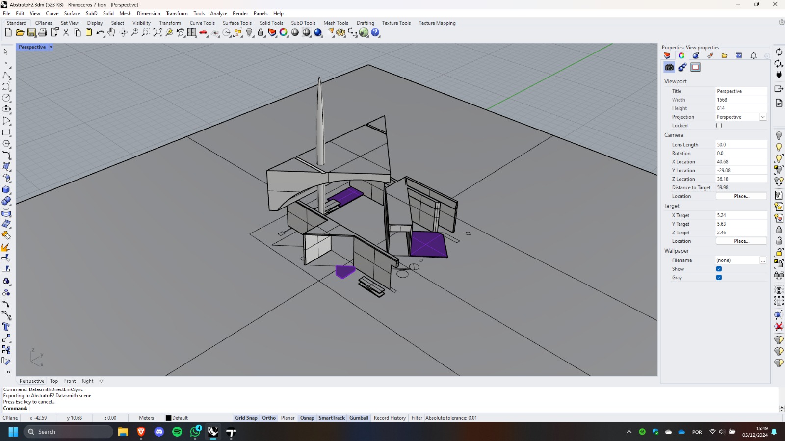Viewport: 785px width, 441px height.
Task: Select the Polyline tool in left sidebar
Action: [6, 75]
